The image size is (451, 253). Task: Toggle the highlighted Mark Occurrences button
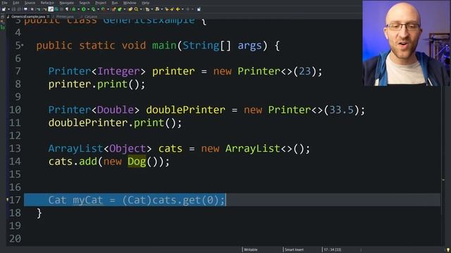(x=51, y=9)
